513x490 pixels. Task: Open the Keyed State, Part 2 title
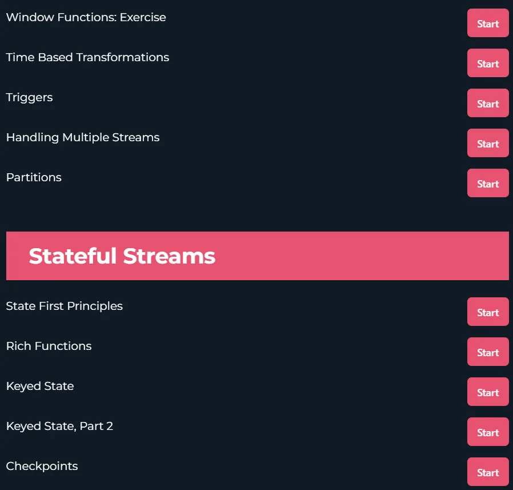click(59, 426)
